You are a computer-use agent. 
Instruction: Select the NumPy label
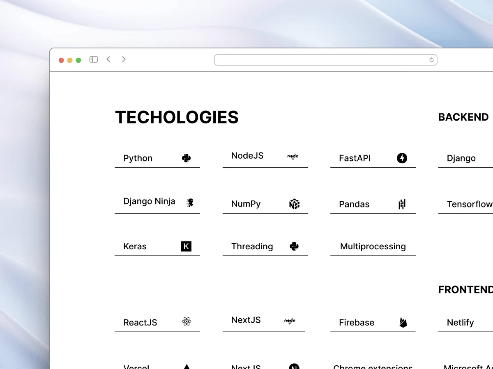point(246,204)
